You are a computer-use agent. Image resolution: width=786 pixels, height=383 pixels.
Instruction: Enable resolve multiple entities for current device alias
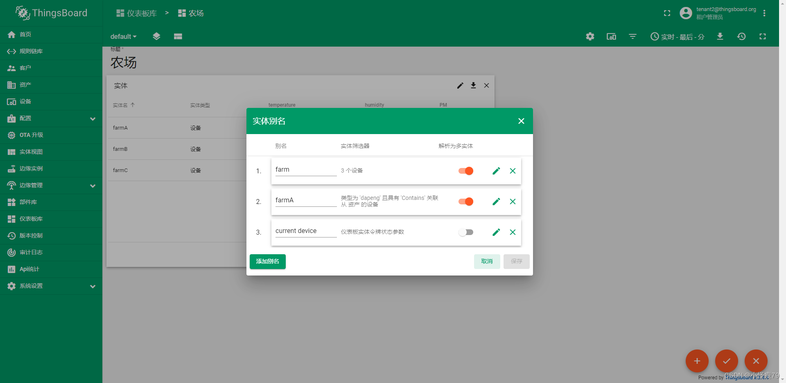click(x=465, y=232)
